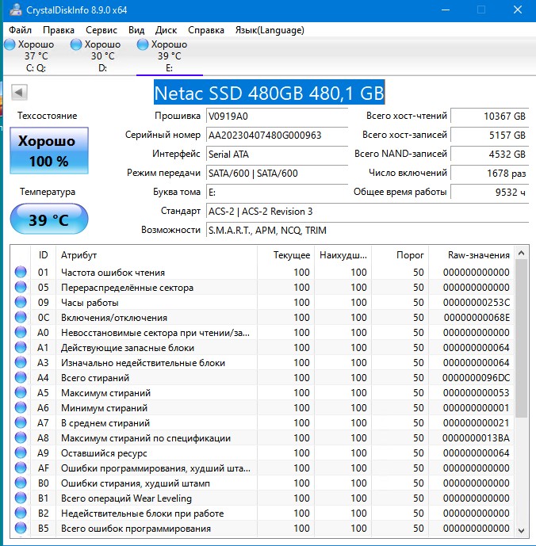
Task: Select Всего ошибок программирования attribute name
Action: pos(136,529)
